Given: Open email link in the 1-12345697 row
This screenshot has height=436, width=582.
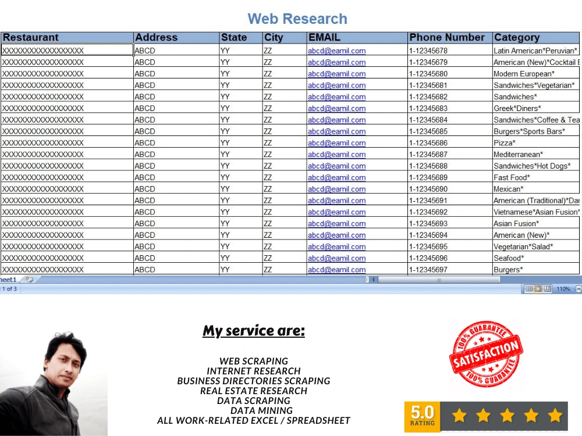Looking at the screenshot, I should coord(336,270).
